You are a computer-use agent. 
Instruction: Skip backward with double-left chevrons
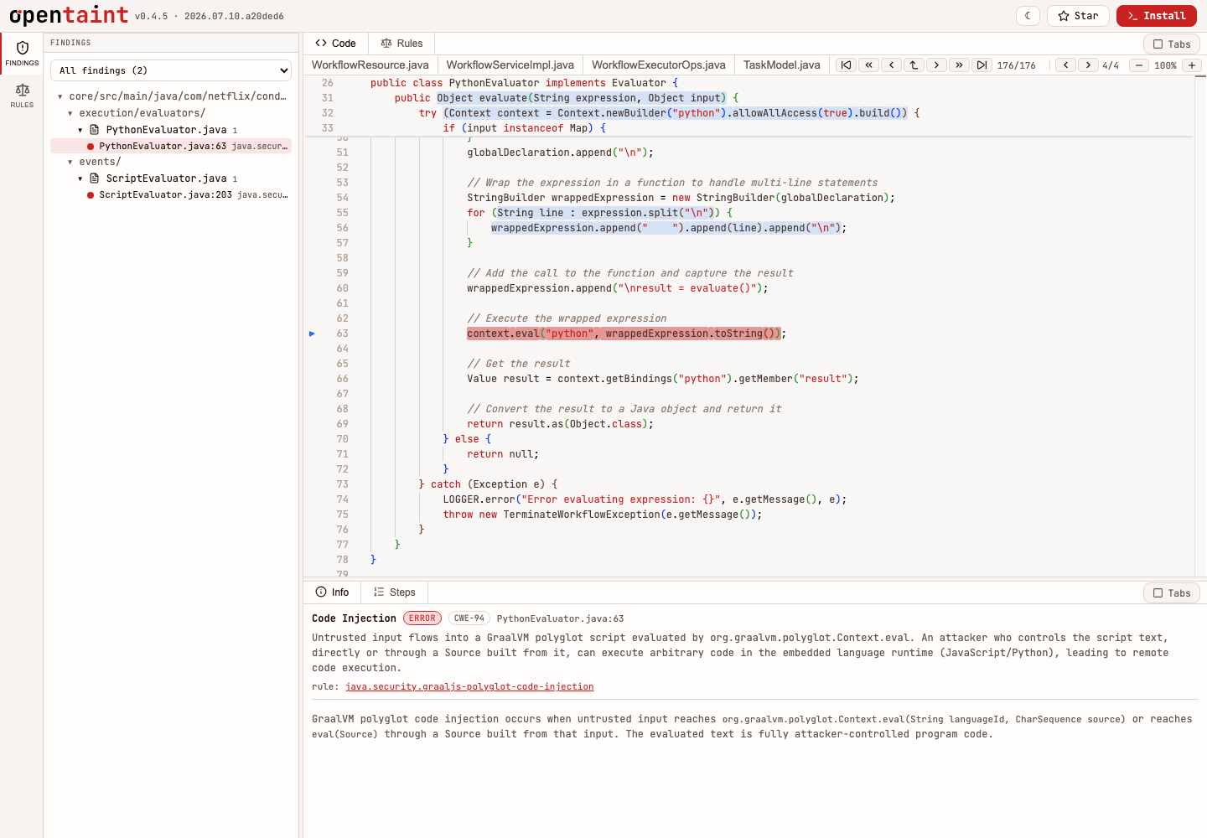(869, 65)
